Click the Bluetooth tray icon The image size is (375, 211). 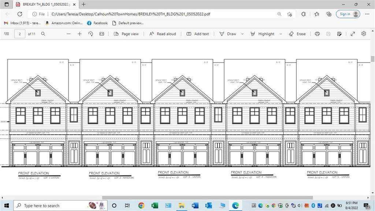point(313,205)
